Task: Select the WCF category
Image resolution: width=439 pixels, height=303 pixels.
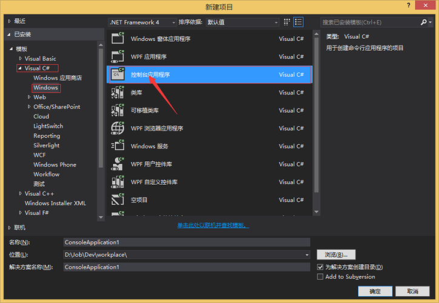Action: 39,155
